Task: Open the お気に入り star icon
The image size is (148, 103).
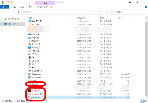Action: point(30,41)
